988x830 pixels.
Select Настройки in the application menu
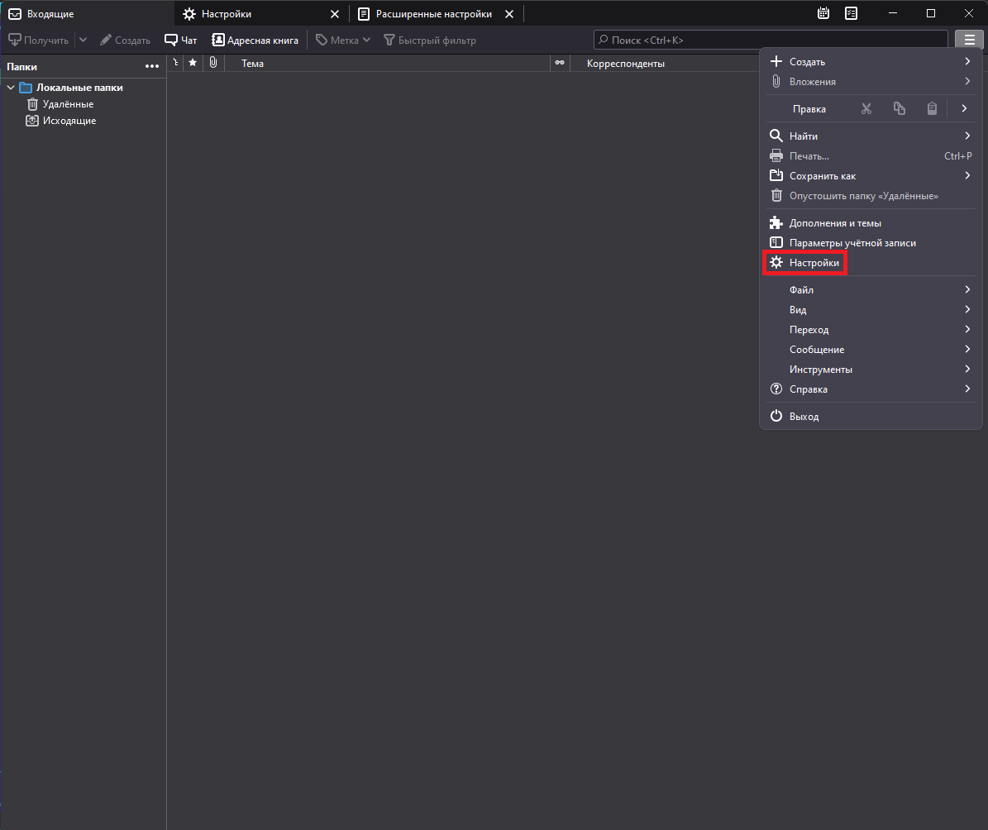point(814,263)
